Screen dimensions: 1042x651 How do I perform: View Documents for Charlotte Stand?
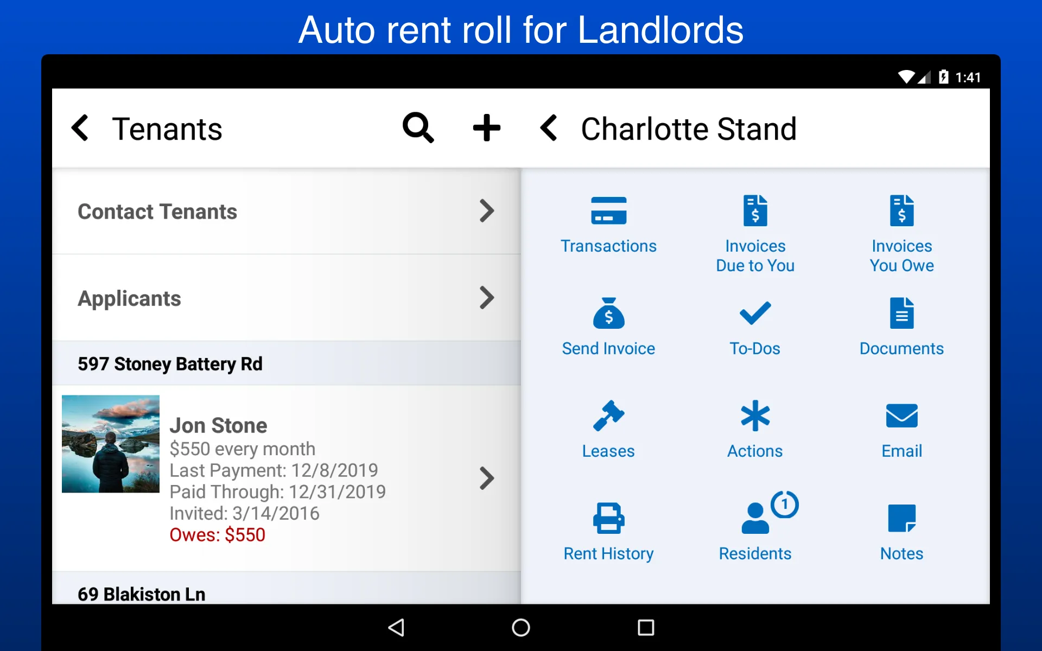[900, 327]
